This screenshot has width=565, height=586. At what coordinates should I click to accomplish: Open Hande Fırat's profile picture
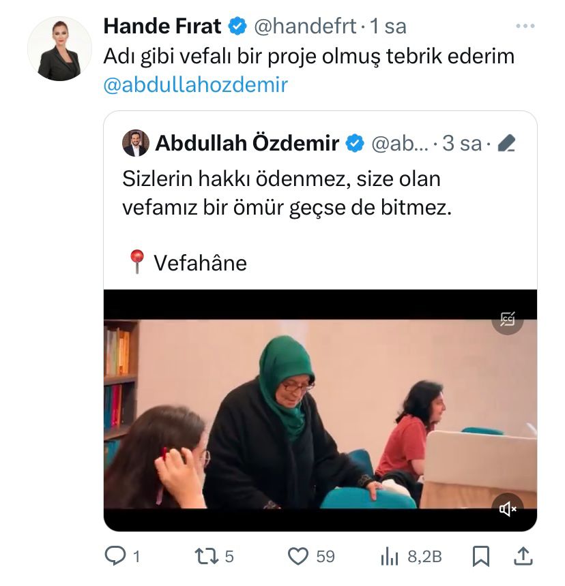(x=60, y=48)
